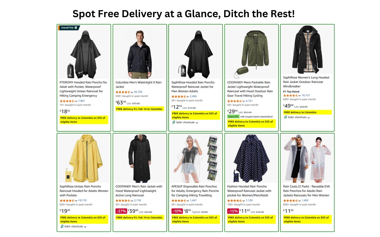
Task: Click the -15% discount badge on polka dot poncho
Action: pos(233,211)
